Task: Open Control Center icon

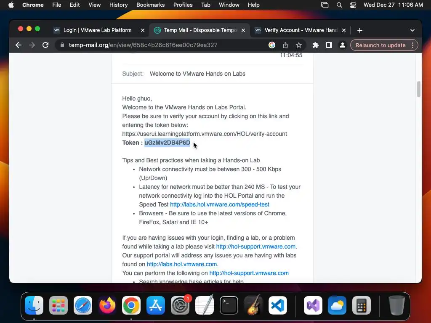Action: tap(353, 5)
